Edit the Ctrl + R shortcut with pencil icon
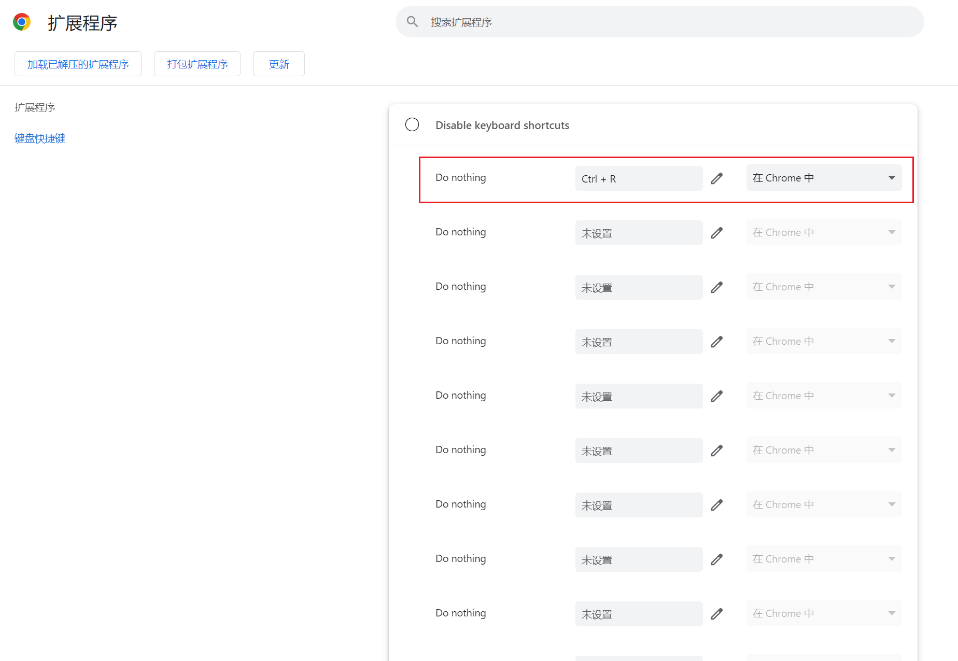 716,178
